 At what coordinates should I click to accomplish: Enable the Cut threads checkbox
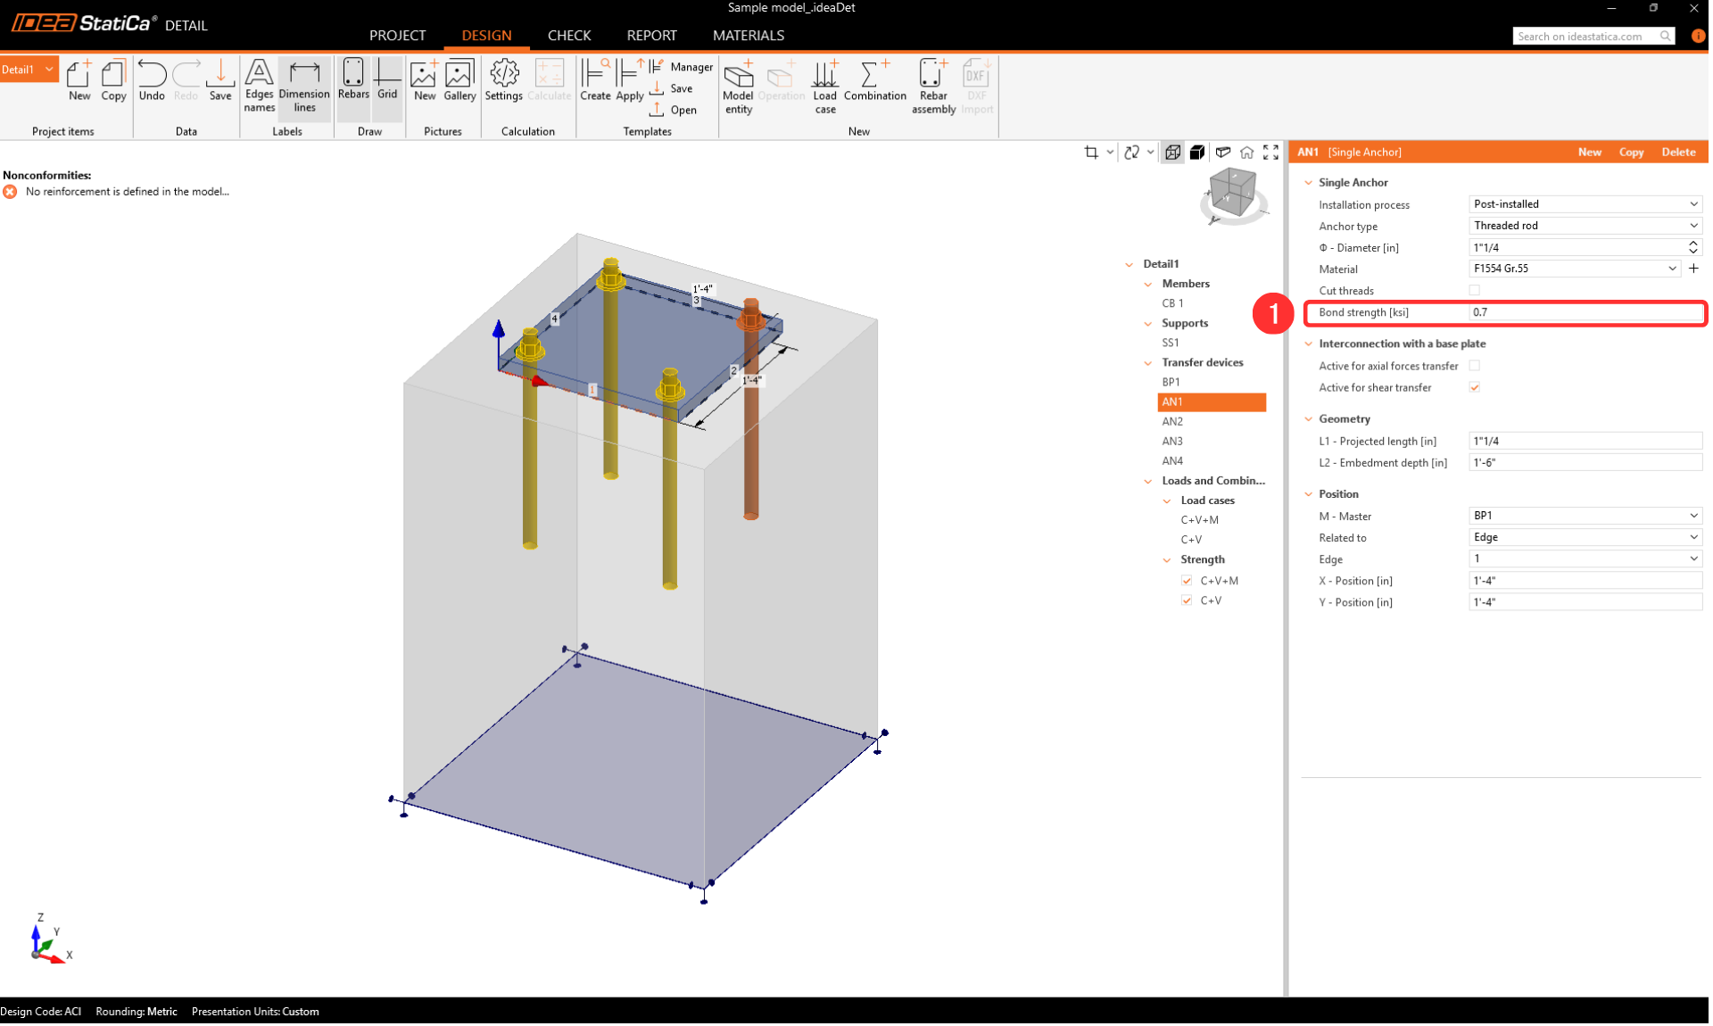pos(1474,290)
